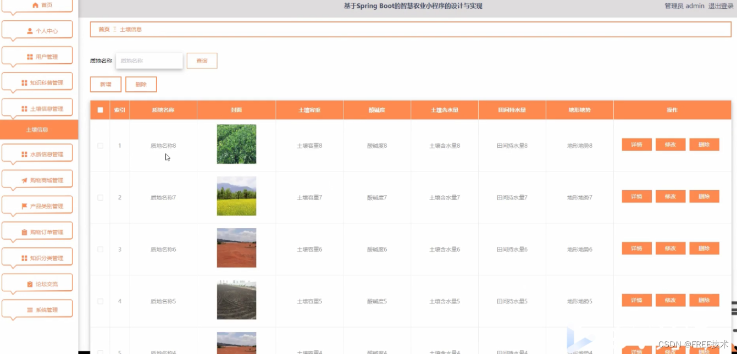737x354 pixels.
Task: Click 修改 for row 质地名称5
Action: pyautogui.click(x=670, y=300)
